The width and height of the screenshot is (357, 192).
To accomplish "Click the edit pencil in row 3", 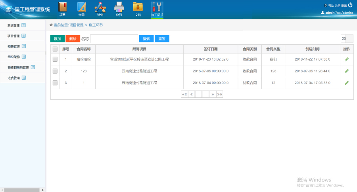I will [x=347, y=83].
